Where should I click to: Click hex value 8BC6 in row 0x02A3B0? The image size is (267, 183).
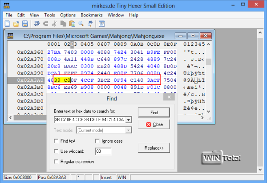54,87
